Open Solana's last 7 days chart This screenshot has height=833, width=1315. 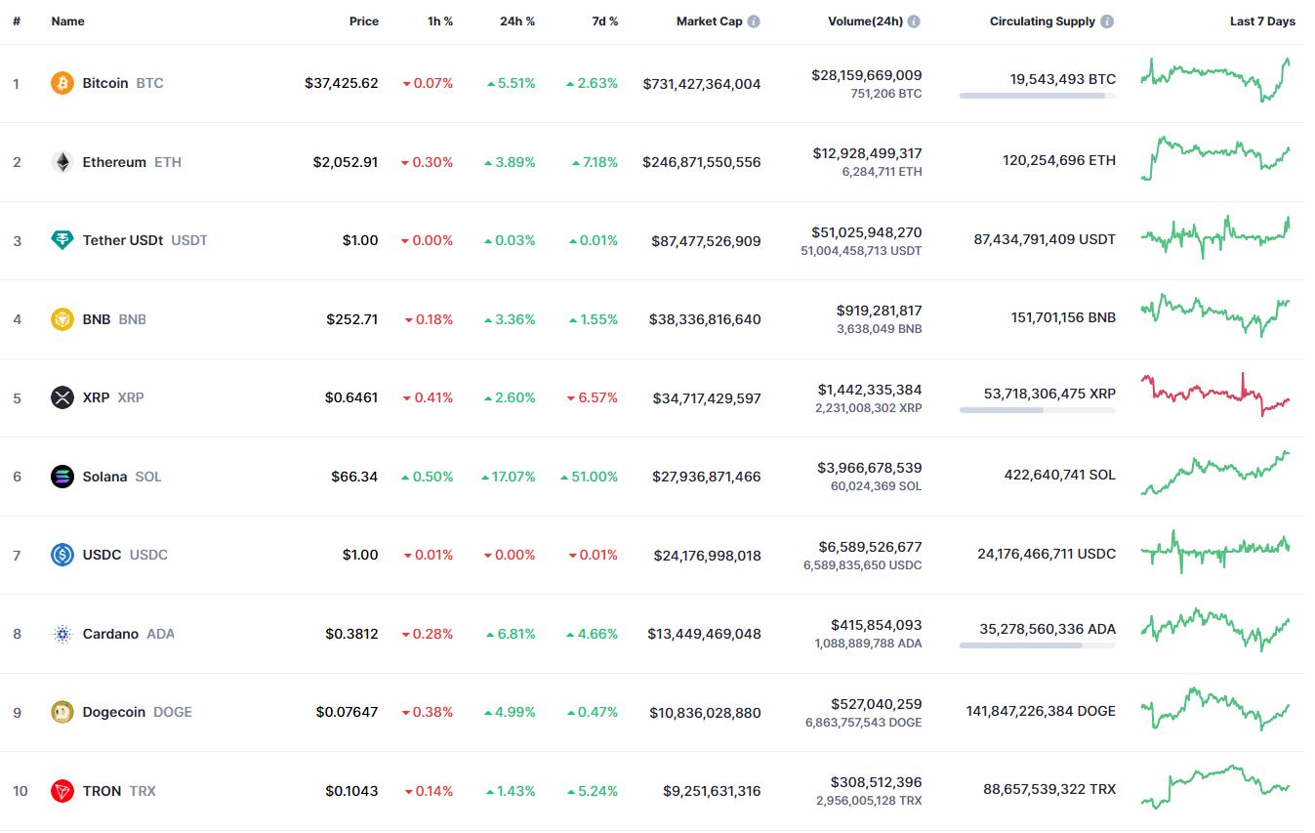(x=1215, y=474)
